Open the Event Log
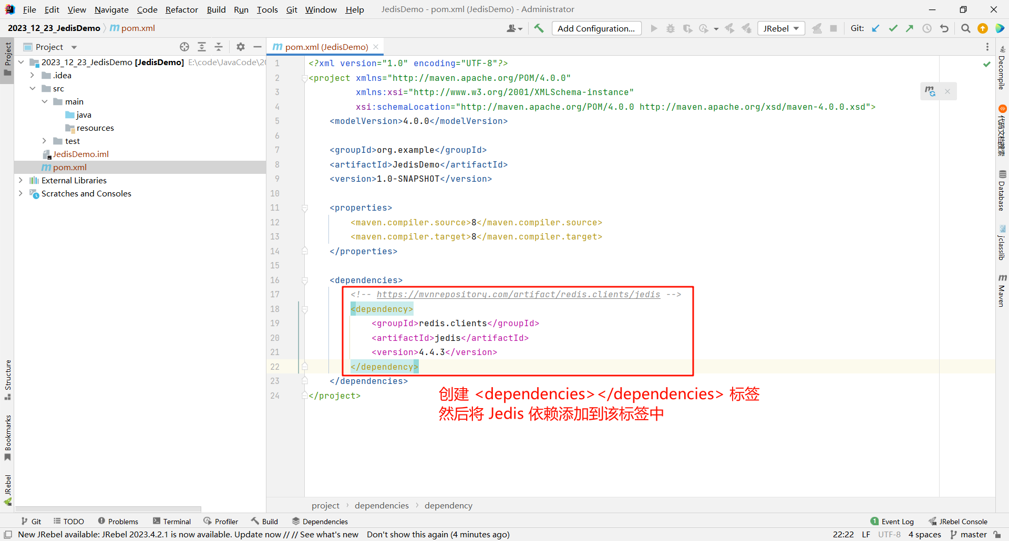Image resolution: width=1009 pixels, height=541 pixels. tap(892, 521)
